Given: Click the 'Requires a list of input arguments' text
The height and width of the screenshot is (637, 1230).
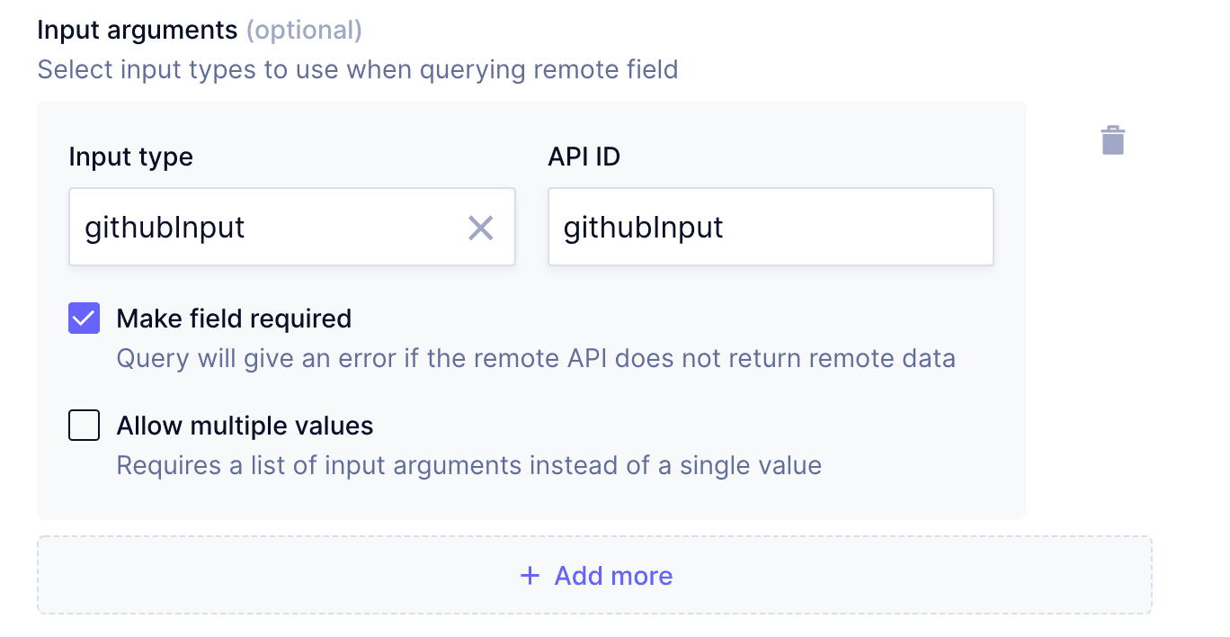Looking at the screenshot, I should coord(468,466).
